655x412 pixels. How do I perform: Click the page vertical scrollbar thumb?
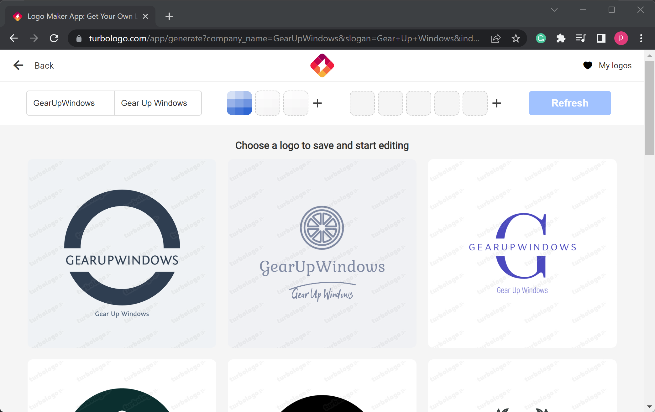650,108
